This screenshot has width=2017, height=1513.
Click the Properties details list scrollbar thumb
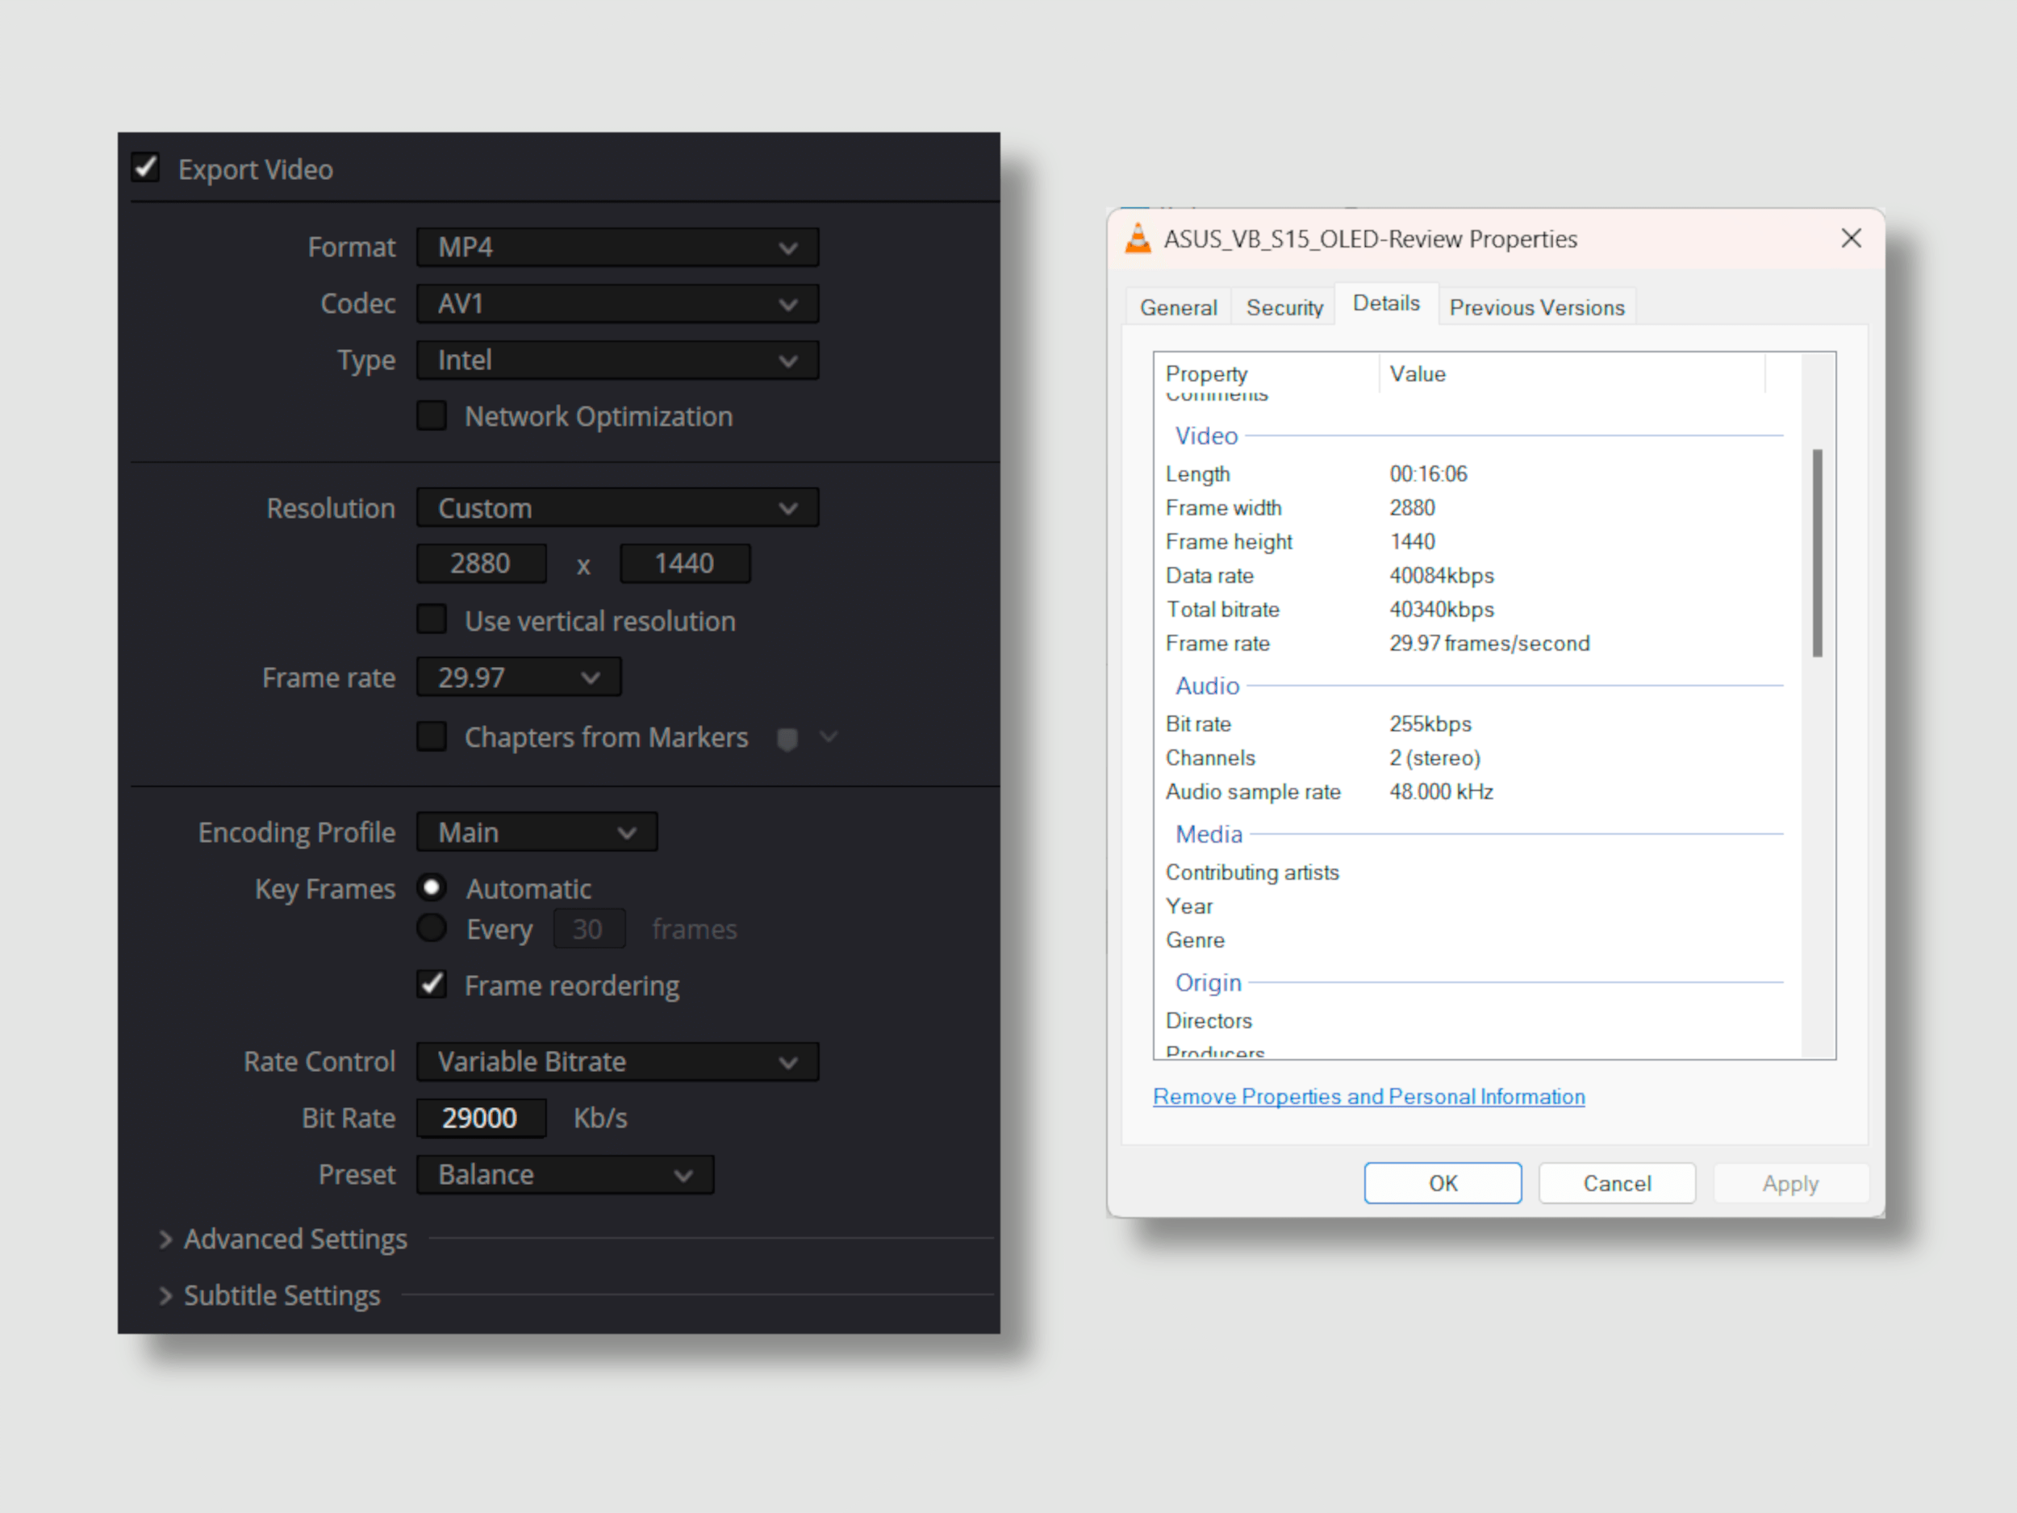point(1817,552)
